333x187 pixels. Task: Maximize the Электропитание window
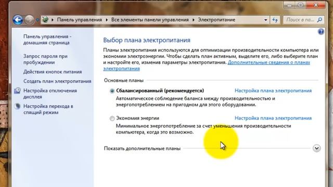(301, 5)
